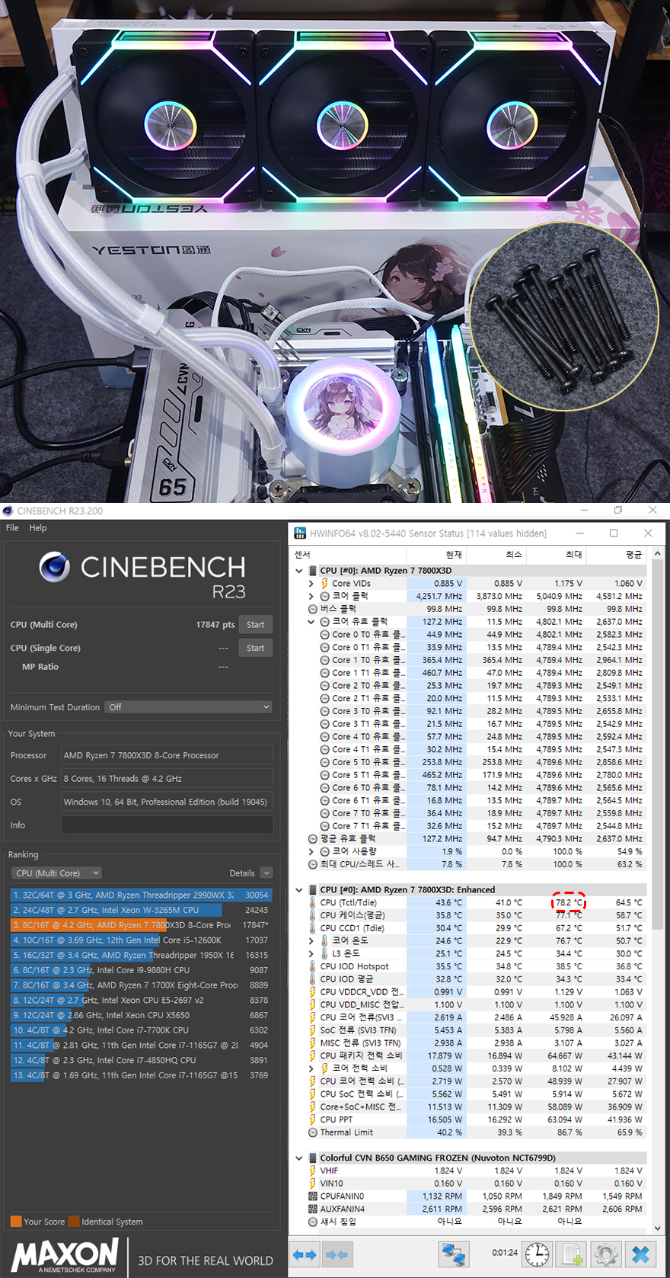670x1278 pixels.
Task: Click the MAXON logo at bottom
Action: click(x=65, y=1255)
